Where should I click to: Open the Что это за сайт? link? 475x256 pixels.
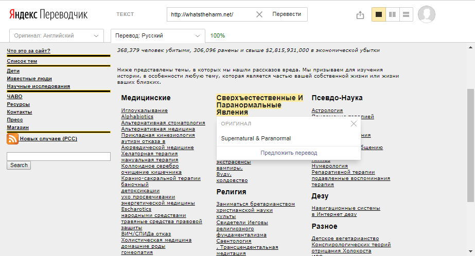(28, 50)
